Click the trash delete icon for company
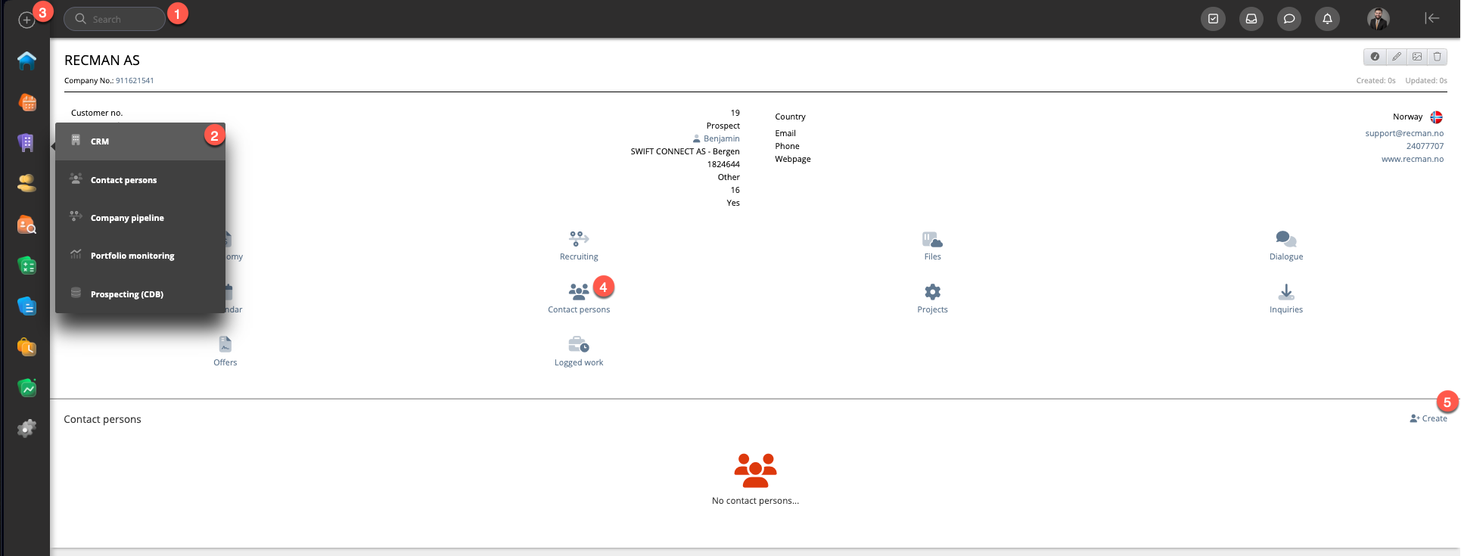 point(1437,57)
